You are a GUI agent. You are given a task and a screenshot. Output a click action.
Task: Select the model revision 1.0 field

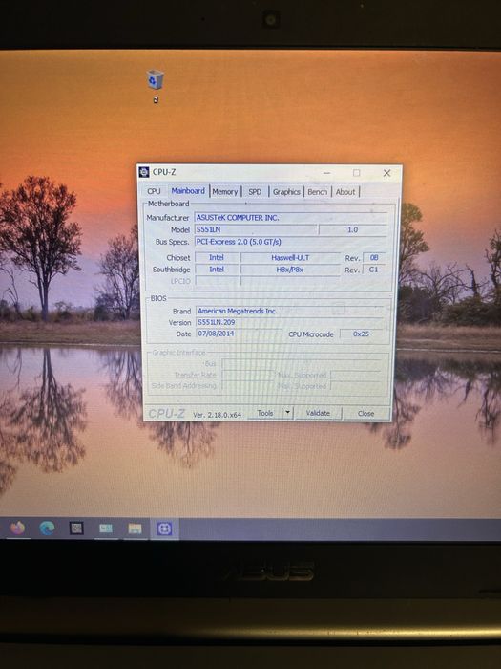[352, 229]
